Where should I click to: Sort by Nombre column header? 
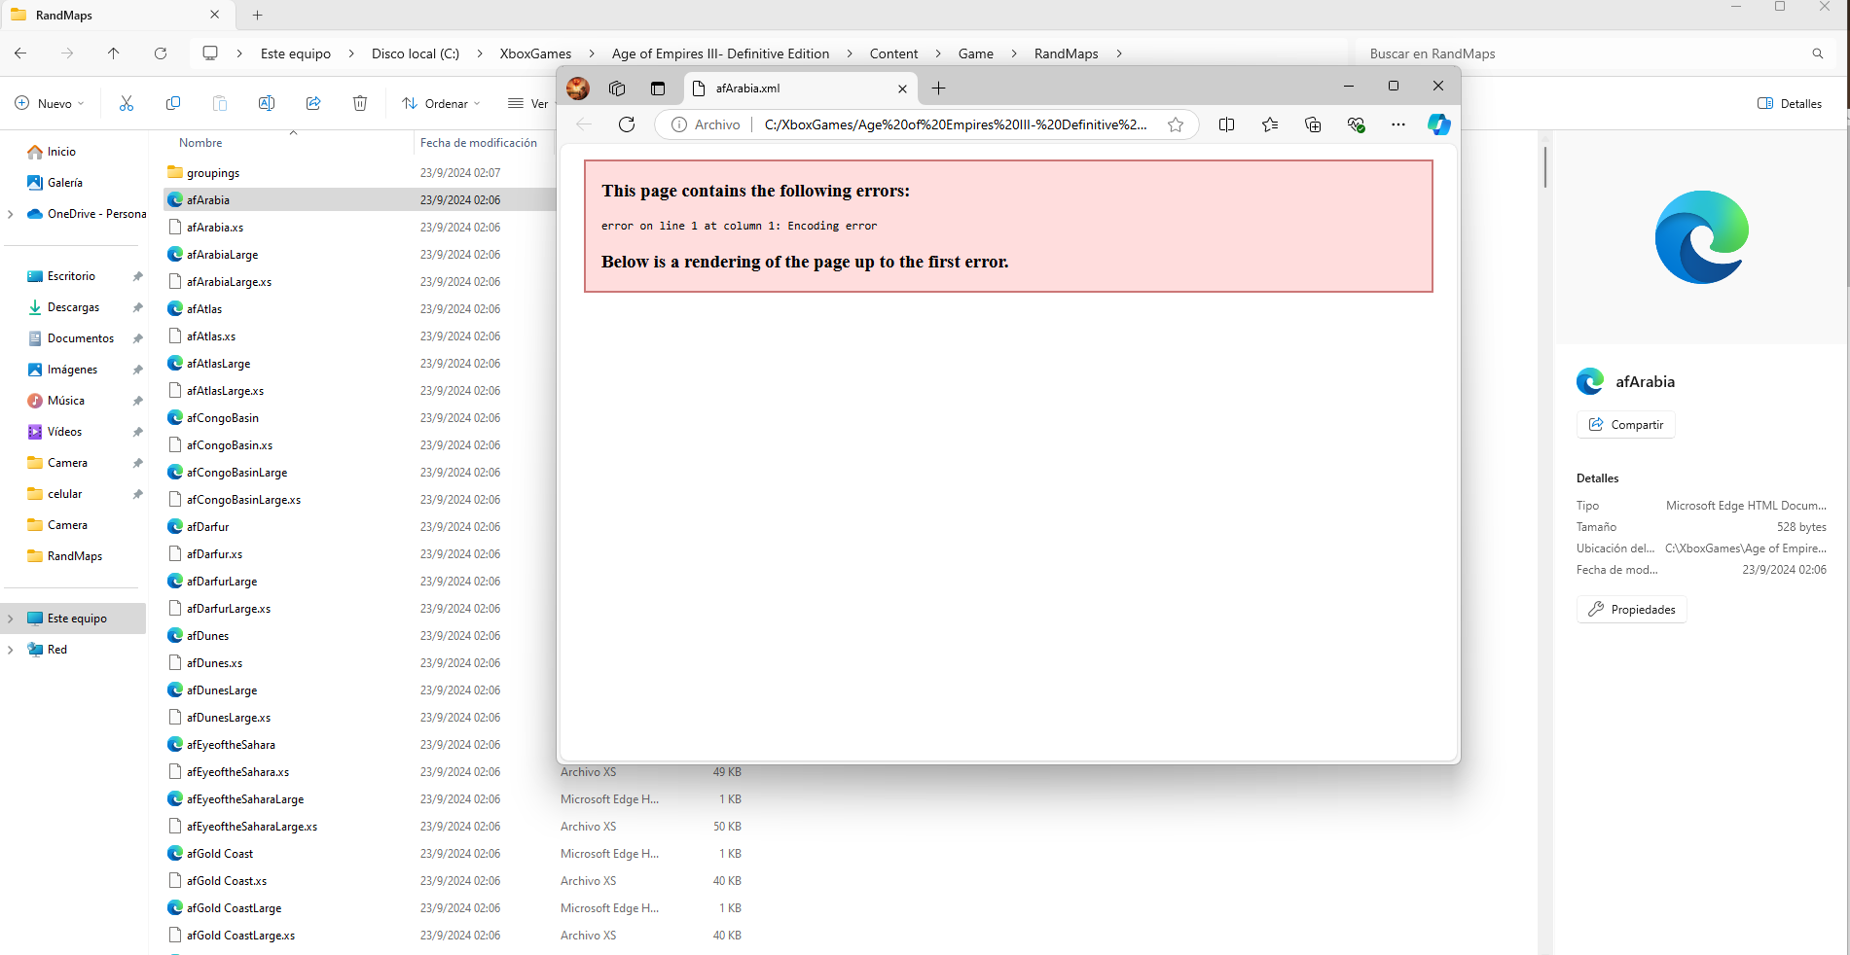click(x=200, y=143)
